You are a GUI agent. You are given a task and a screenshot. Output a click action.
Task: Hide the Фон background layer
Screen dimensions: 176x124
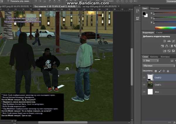[x=144, y=92]
